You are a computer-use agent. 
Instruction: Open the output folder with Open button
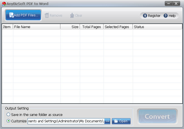pos(121,121)
